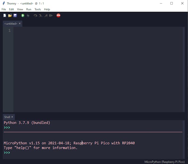Stop the backend with red STOP icon
This screenshot has height=164, width=188.
(59, 15)
